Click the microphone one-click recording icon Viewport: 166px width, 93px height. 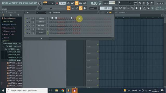[148, 3]
